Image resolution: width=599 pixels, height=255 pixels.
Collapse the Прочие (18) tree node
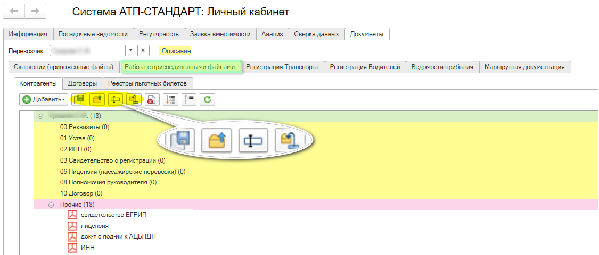tap(51, 205)
